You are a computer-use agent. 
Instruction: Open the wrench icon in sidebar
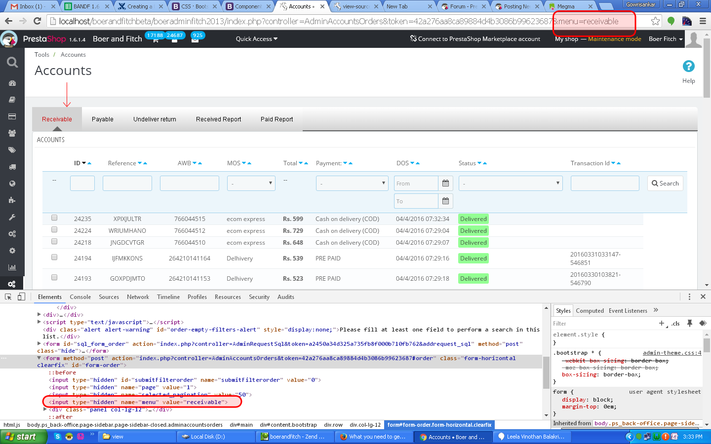coord(12,217)
